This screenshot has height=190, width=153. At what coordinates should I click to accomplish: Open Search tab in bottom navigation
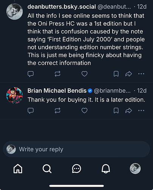tap(47, 169)
